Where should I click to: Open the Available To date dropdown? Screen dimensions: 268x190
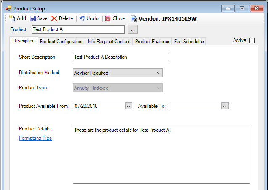(x=225, y=106)
